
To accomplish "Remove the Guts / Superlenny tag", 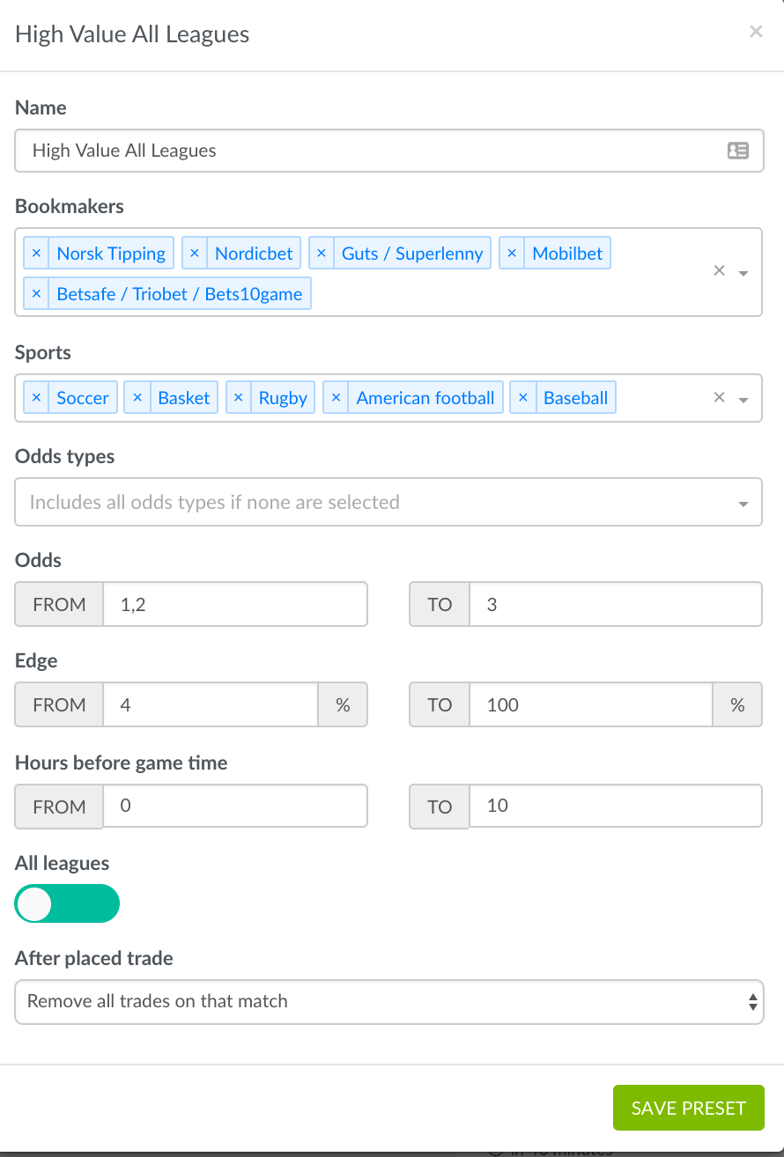I will pos(322,254).
